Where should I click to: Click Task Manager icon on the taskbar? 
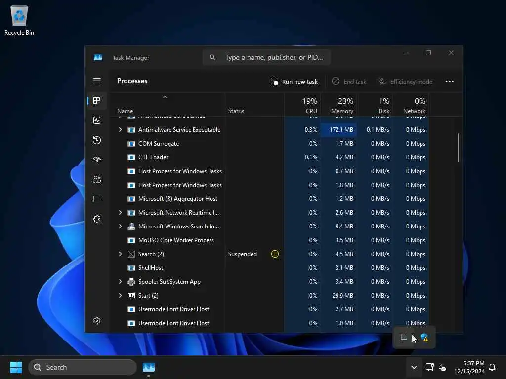(148, 367)
